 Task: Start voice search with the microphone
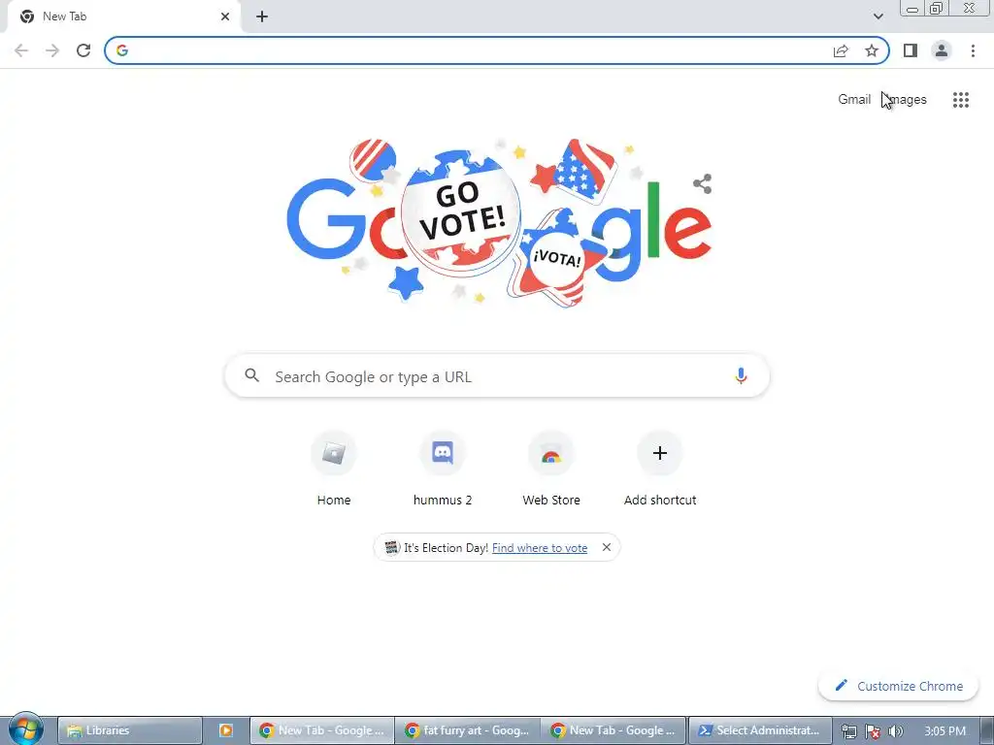click(x=741, y=375)
